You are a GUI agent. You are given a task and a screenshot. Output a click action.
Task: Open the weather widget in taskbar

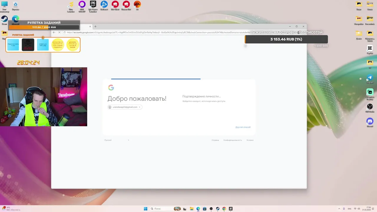(x=11, y=209)
